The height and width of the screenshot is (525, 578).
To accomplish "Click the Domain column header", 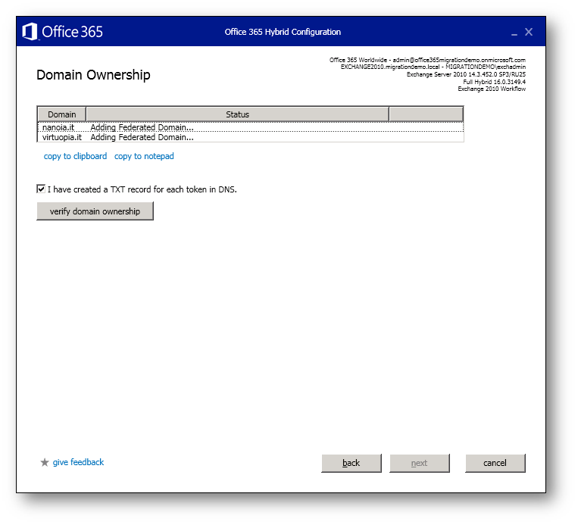I will [x=62, y=114].
